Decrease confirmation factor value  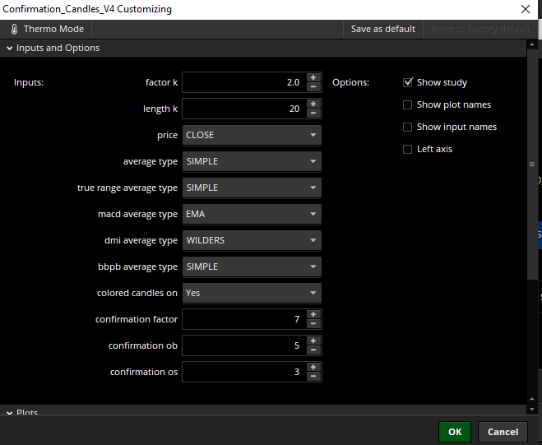[x=313, y=323]
